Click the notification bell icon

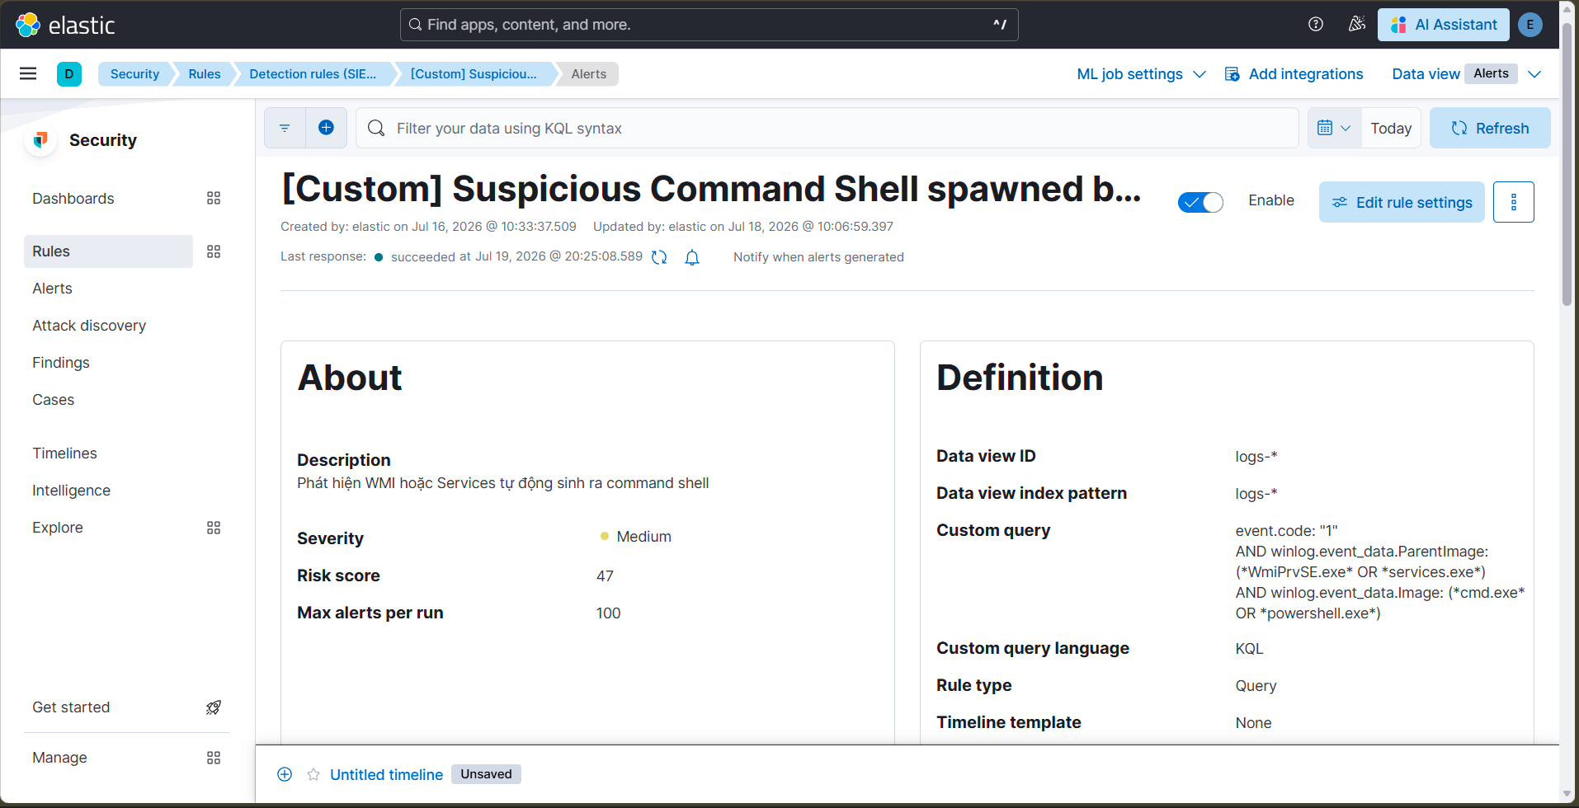pos(692,257)
